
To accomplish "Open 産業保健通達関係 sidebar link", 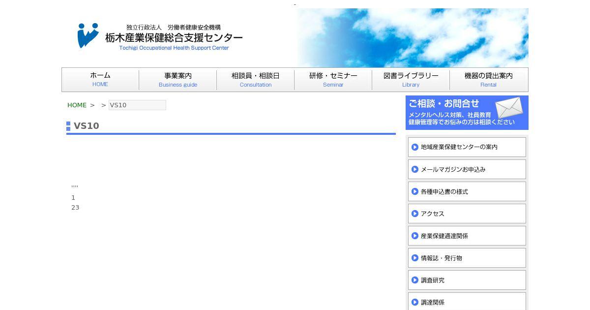I will click(x=467, y=236).
